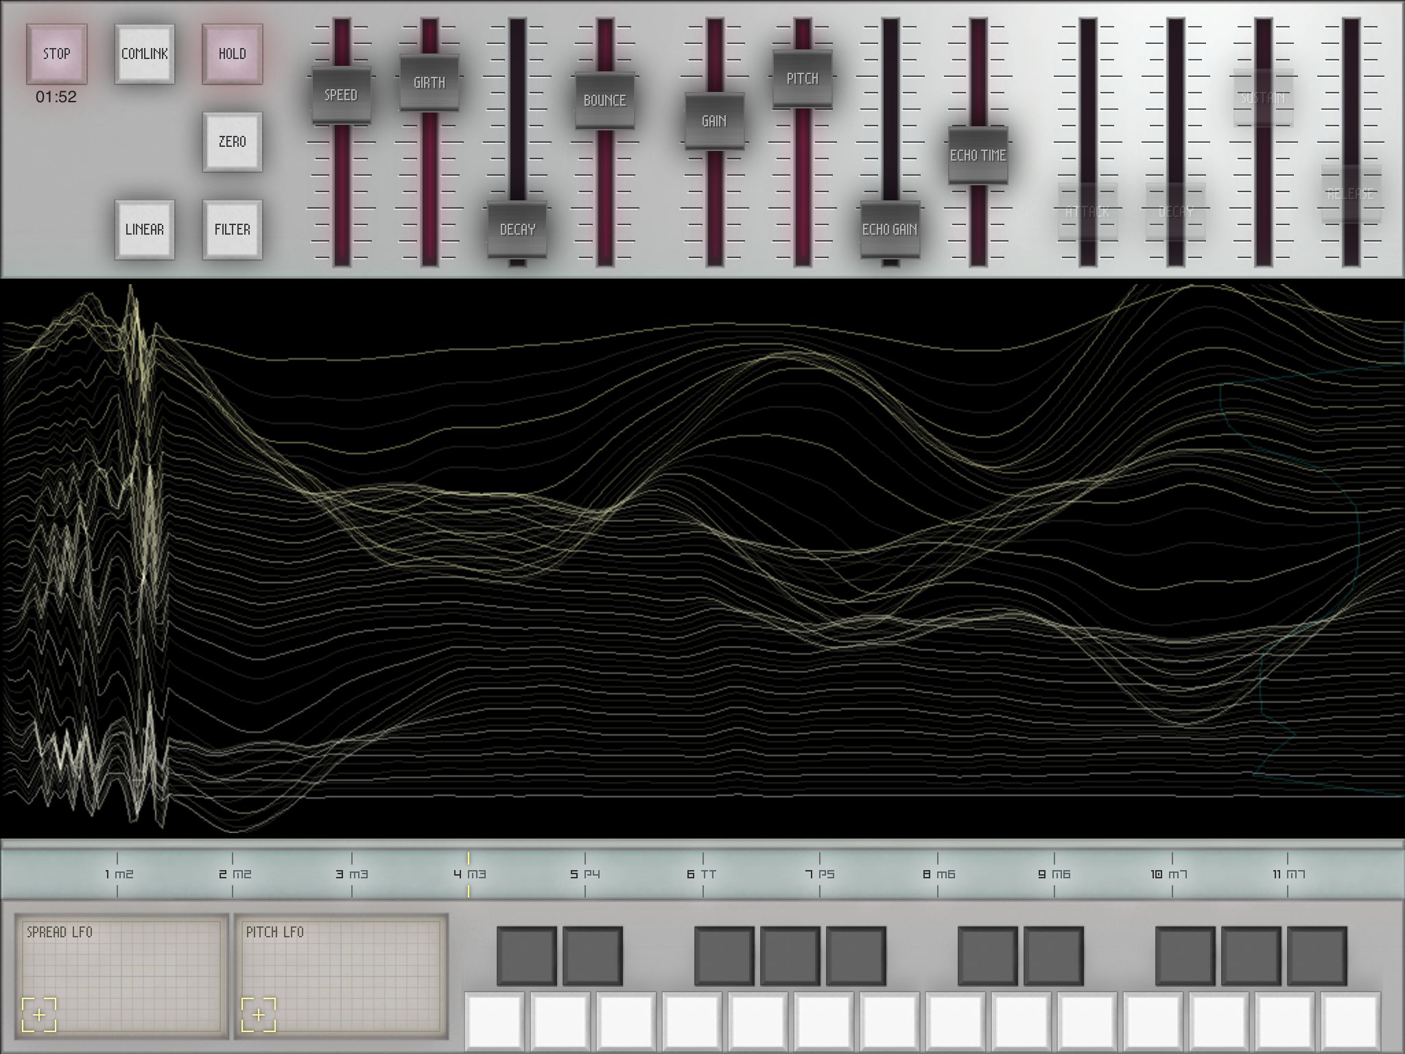The width and height of the screenshot is (1405, 1054).
Task: Click the GIRTH slider handle
Action: pos(429,83)
